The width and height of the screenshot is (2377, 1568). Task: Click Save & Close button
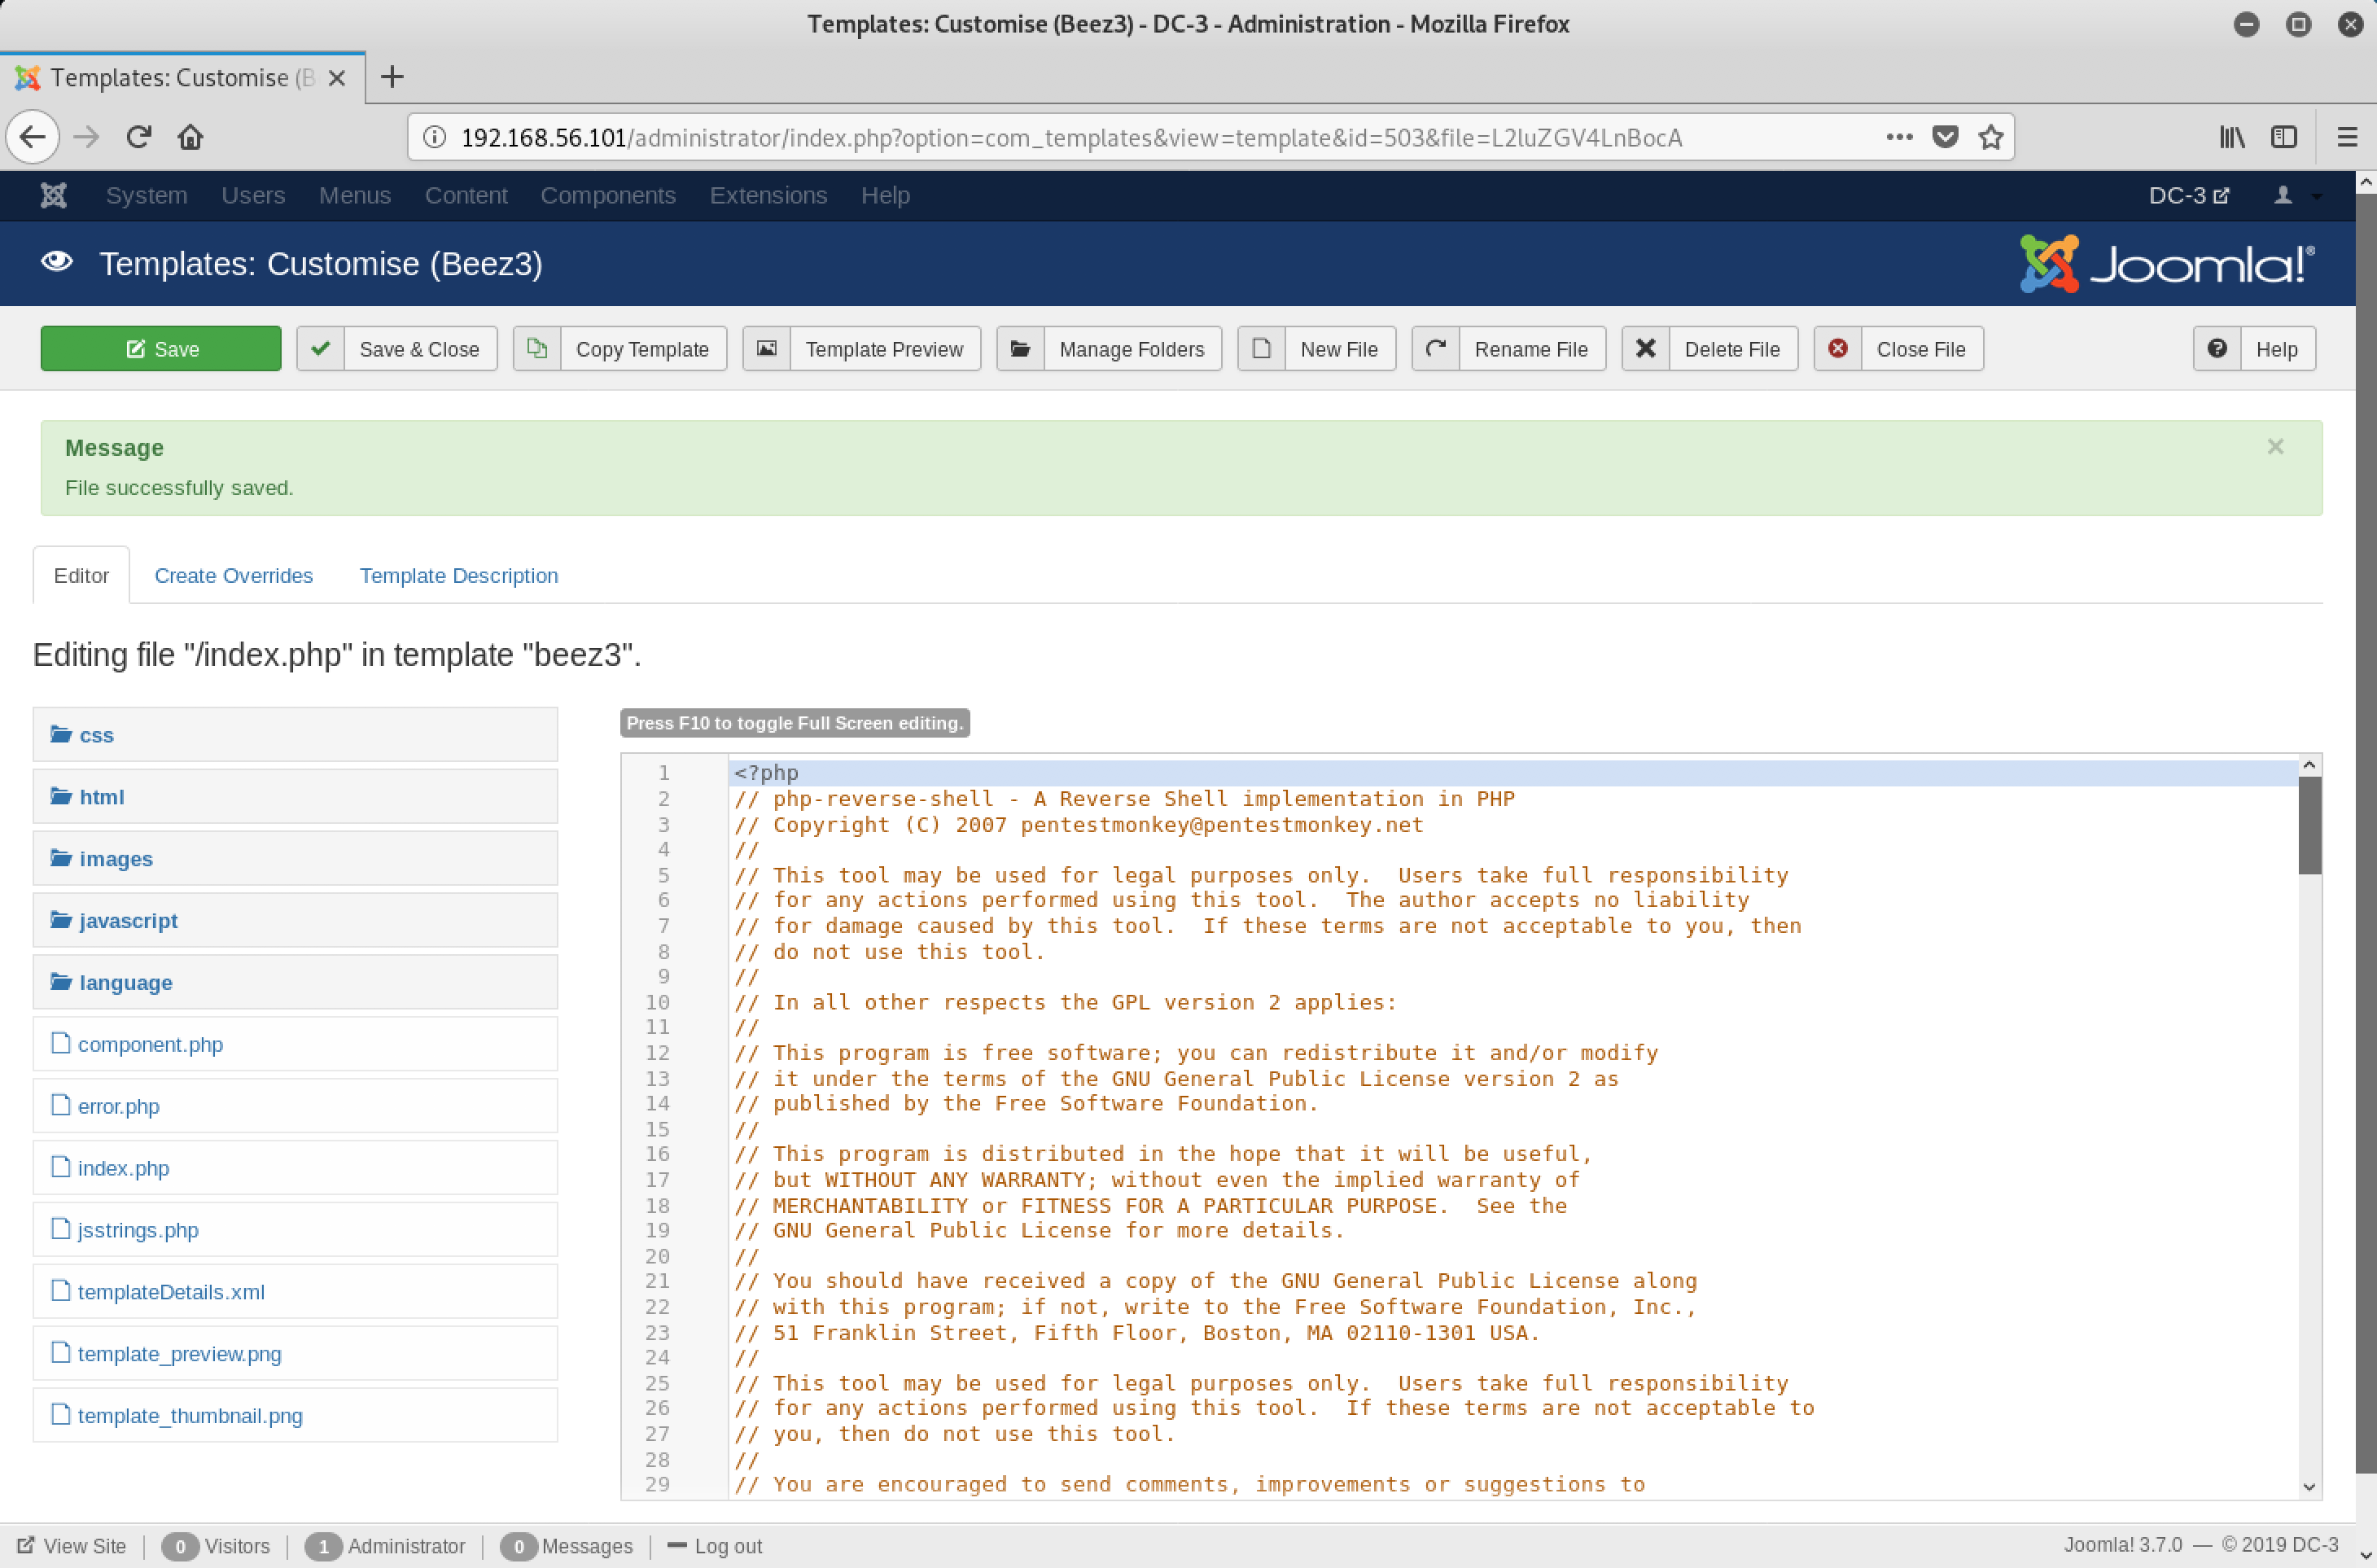point(397,349)
